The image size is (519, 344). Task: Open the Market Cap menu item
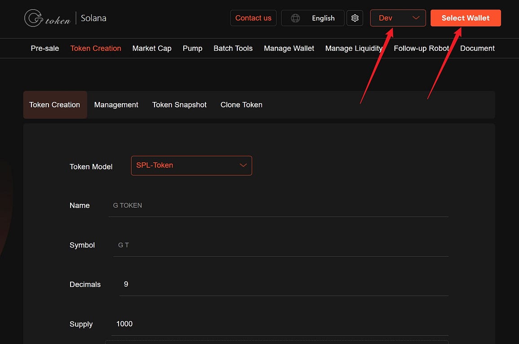[152, 49]
